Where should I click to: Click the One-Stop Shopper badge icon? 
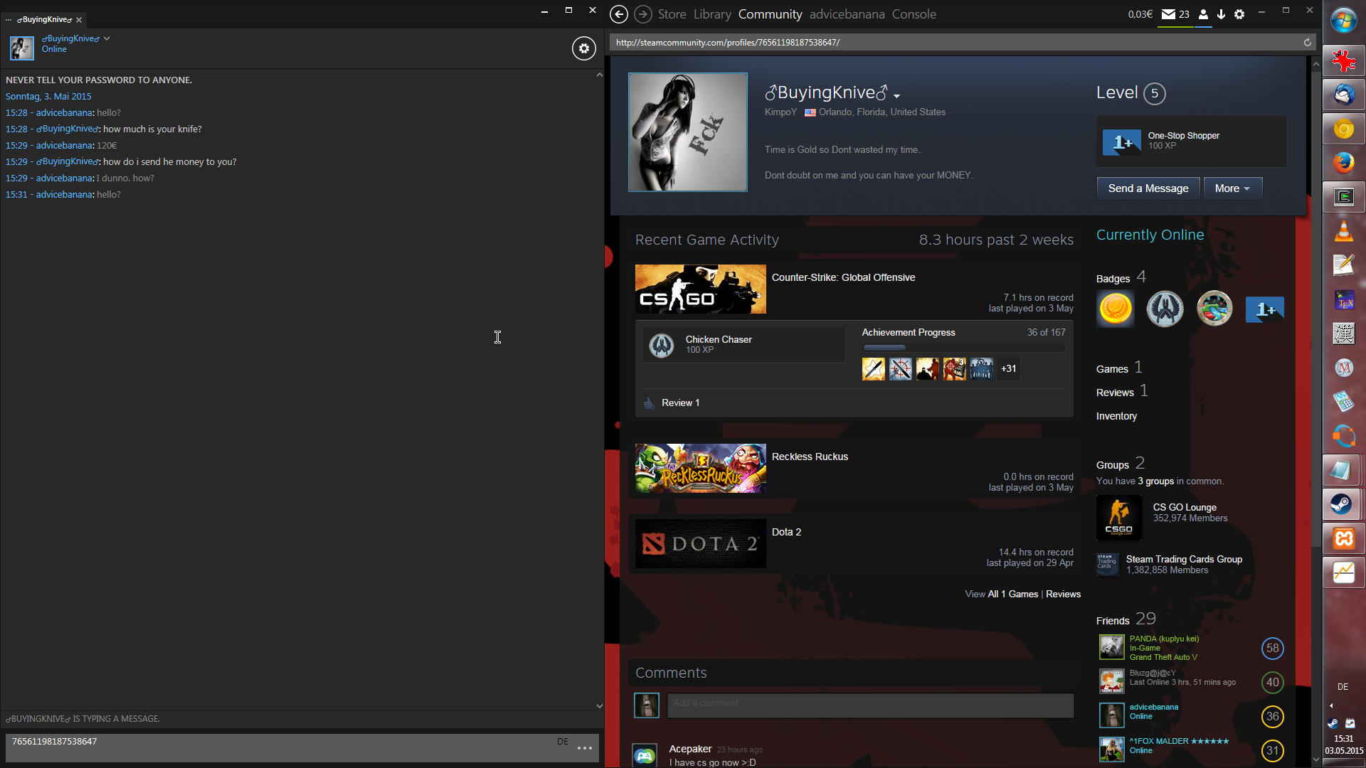pos(1121,142)
